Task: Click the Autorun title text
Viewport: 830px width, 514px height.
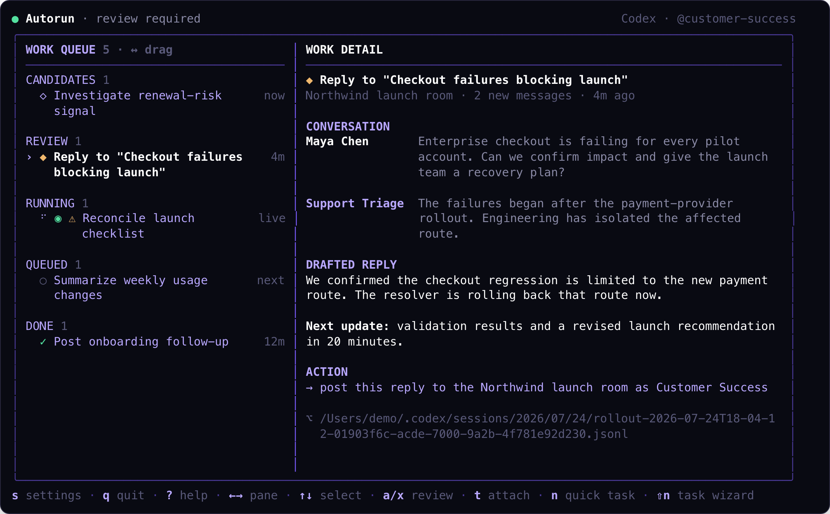Action: [50, 19]
